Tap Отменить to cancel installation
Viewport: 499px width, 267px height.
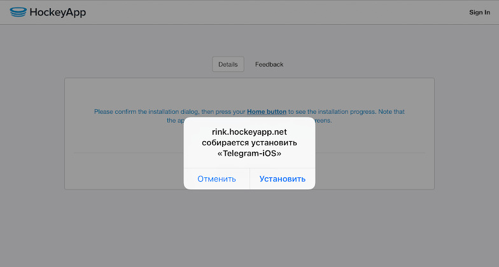point(216,179)
